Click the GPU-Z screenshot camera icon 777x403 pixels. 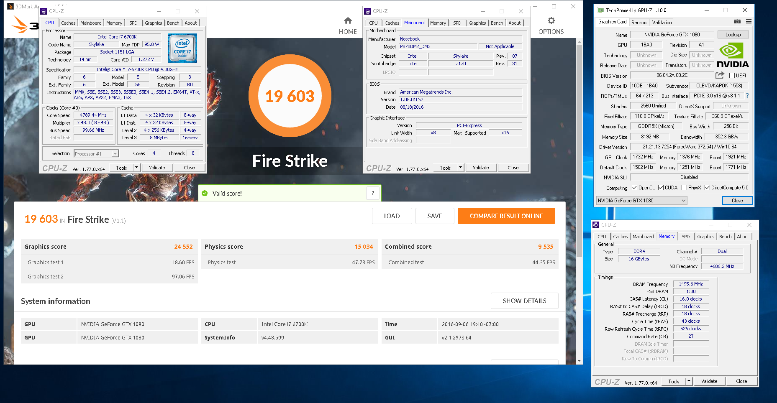(737, 22)
